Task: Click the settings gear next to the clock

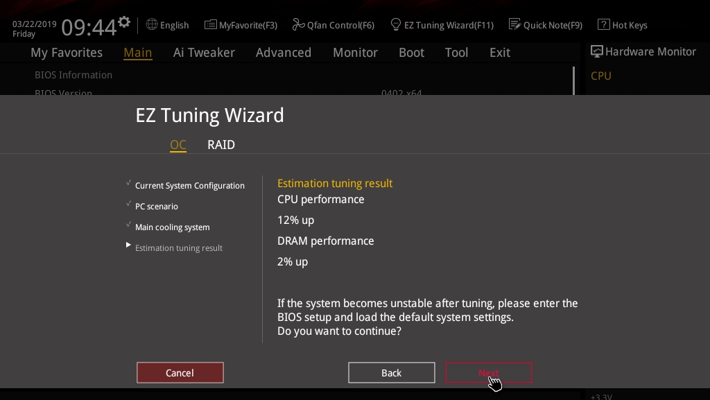Action: (x=124, y=22)
